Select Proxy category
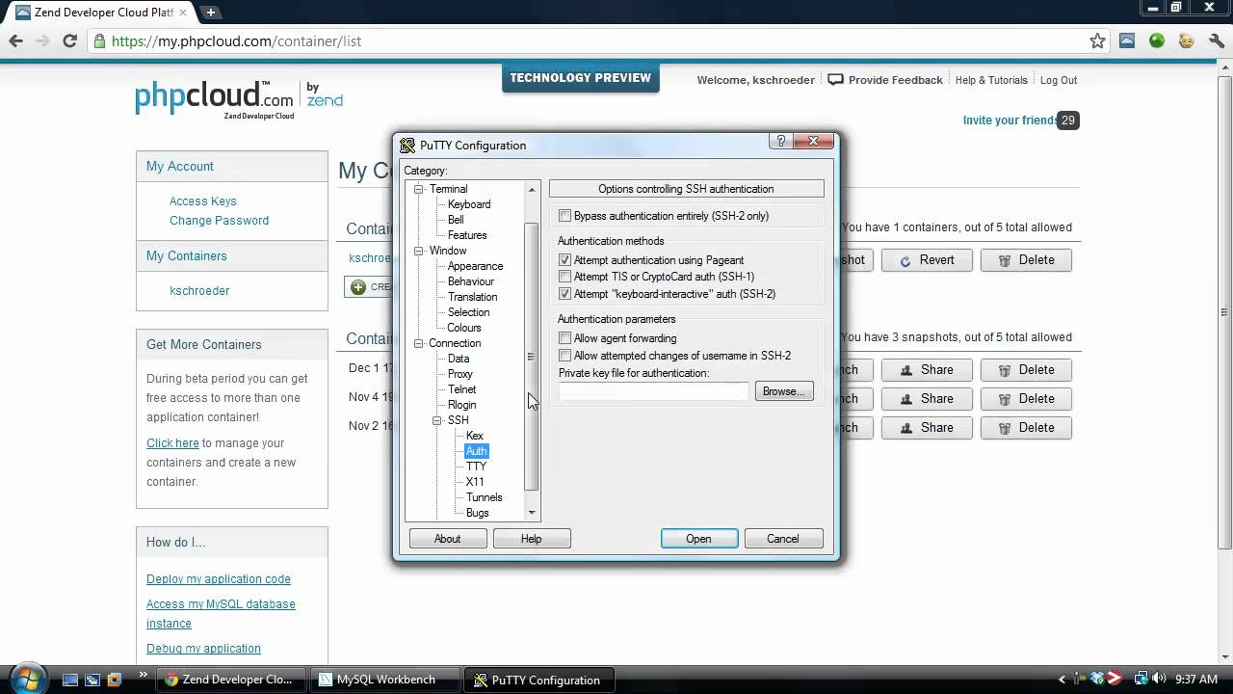 [460, 374]
